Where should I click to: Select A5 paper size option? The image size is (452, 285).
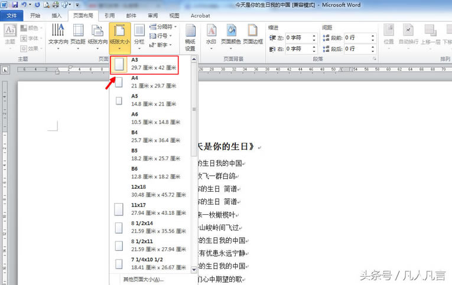point(150,100)
